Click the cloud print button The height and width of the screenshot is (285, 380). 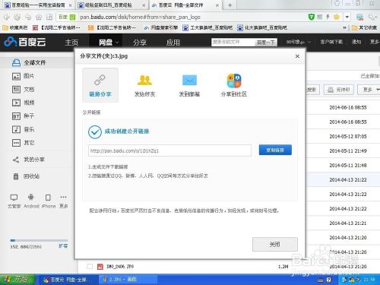(339, 90)
